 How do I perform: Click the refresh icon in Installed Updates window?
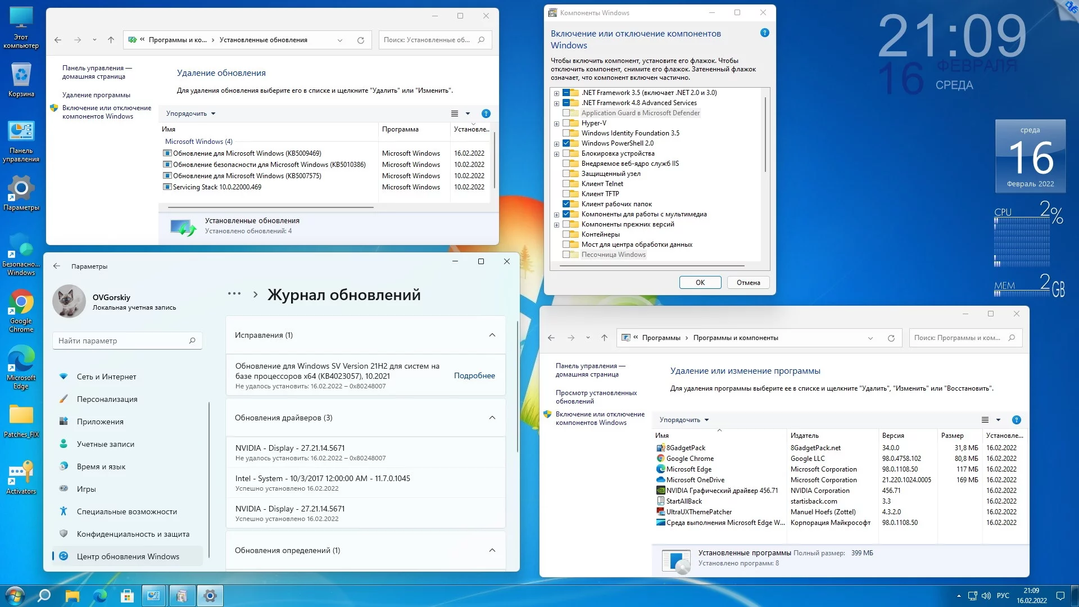(x=361, y=40)
